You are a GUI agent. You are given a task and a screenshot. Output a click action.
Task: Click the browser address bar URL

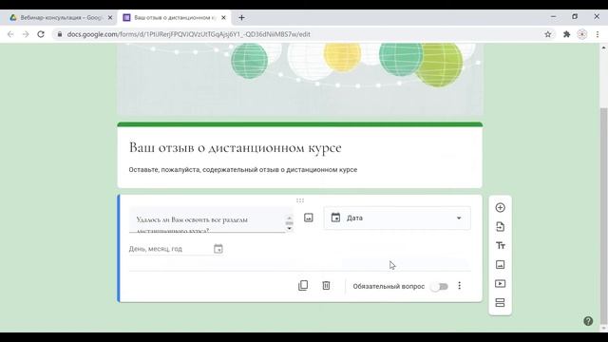pyautogui.click(x=188, y=34)
